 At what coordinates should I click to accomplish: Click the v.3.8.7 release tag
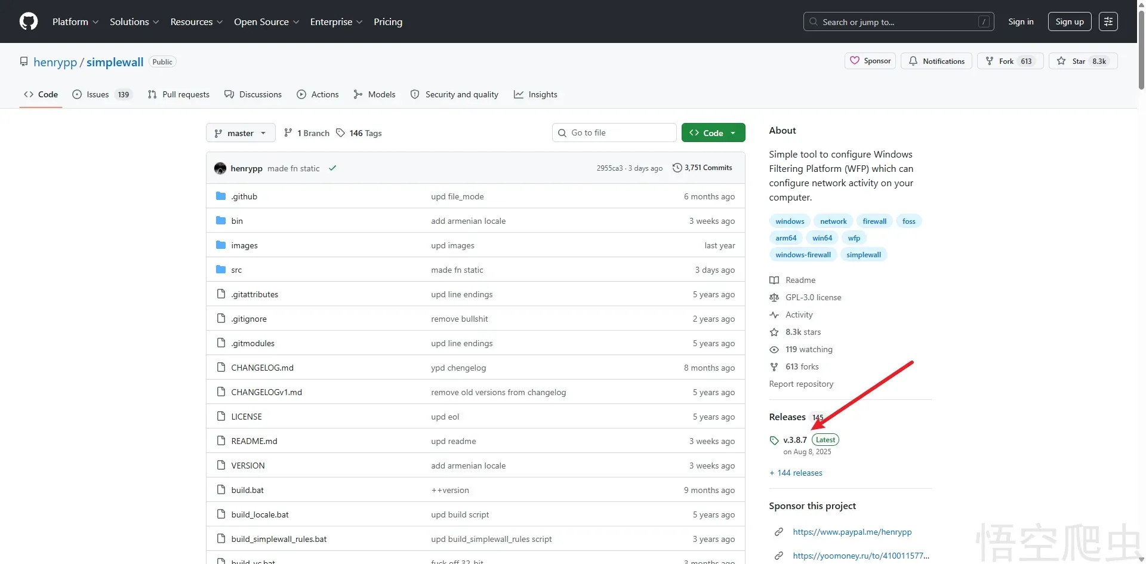pos(794,440)
